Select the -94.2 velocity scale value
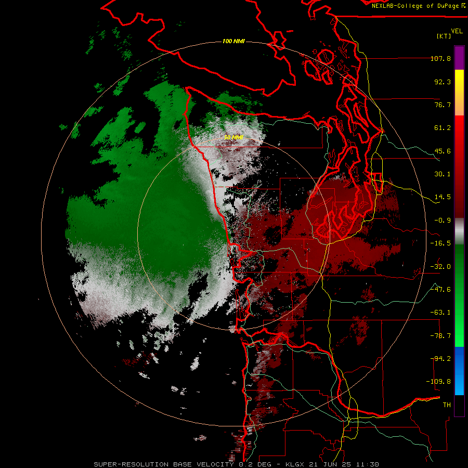Image resolution: width=468 pixels, height=468 pixels. [x=440, y=358]
